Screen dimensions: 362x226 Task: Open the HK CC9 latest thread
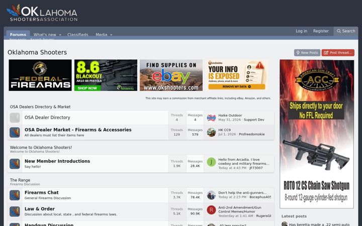click(224, 130)
